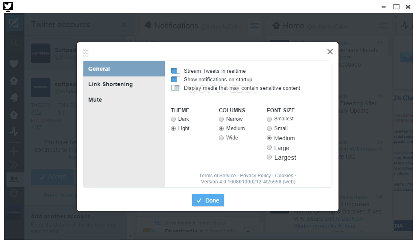Click Downloadly.ir followed you notification
Screen dimensions: 417x244
(x=195, y=223)
